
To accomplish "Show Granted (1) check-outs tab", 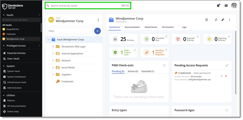I will (x=148, y=72).
